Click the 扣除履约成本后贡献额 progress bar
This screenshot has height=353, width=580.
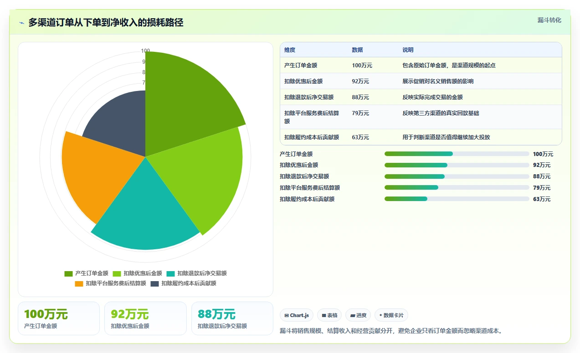[457, 199]
